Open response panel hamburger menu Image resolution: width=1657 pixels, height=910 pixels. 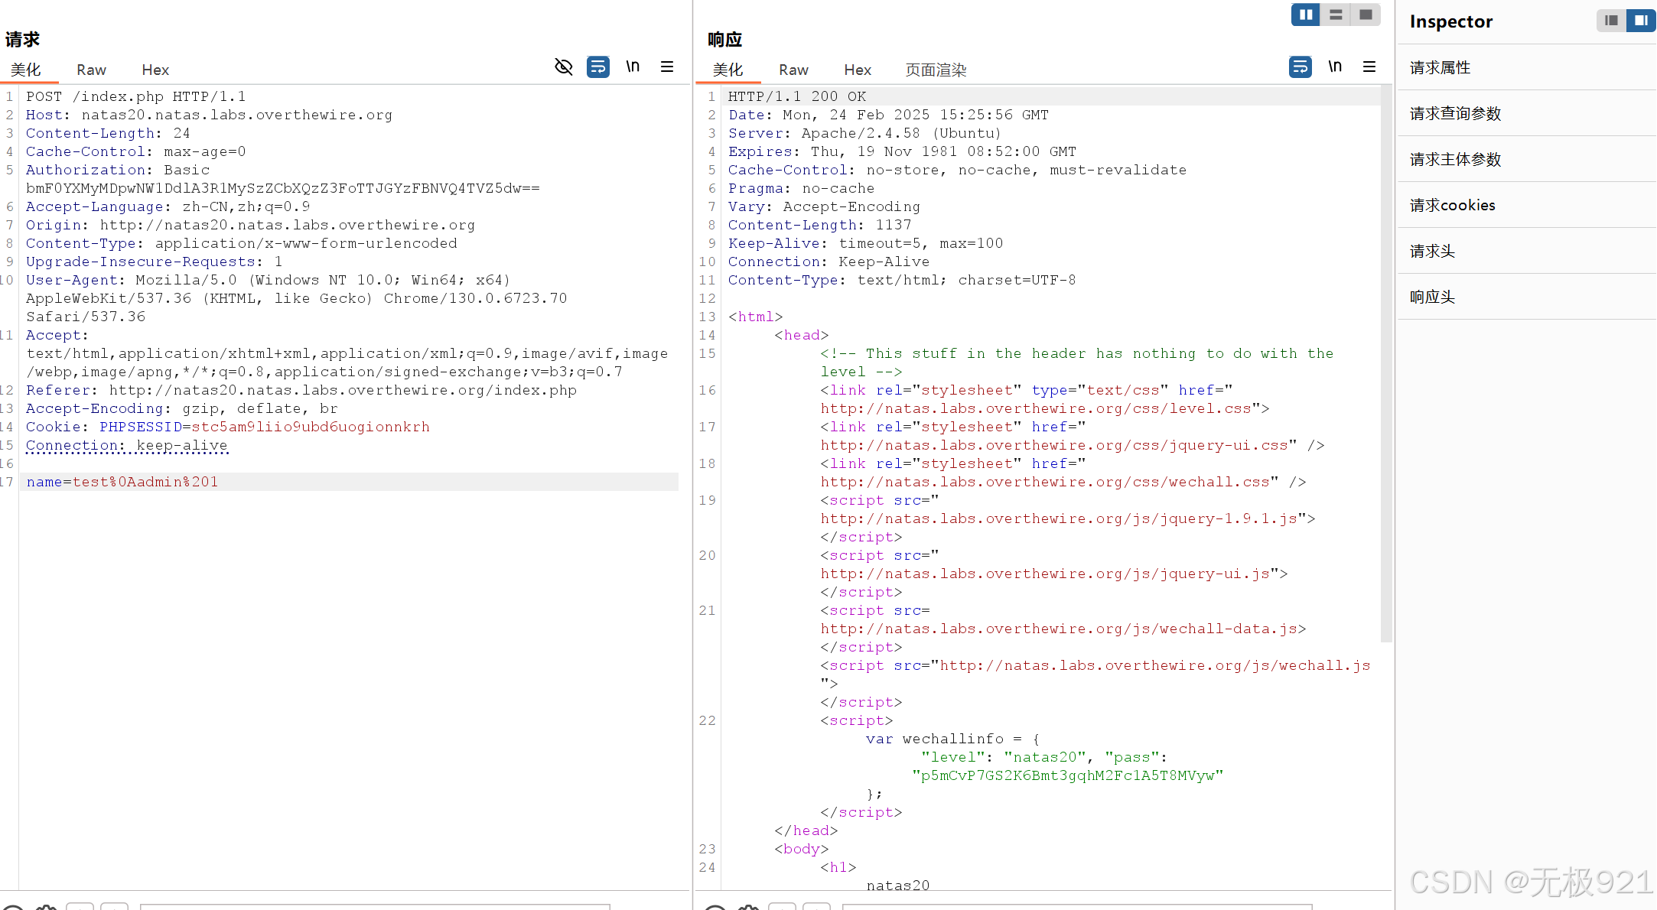tap(1369, 67)
